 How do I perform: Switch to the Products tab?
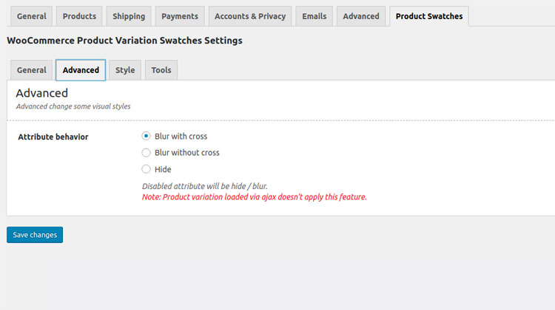tap(79, 16)
